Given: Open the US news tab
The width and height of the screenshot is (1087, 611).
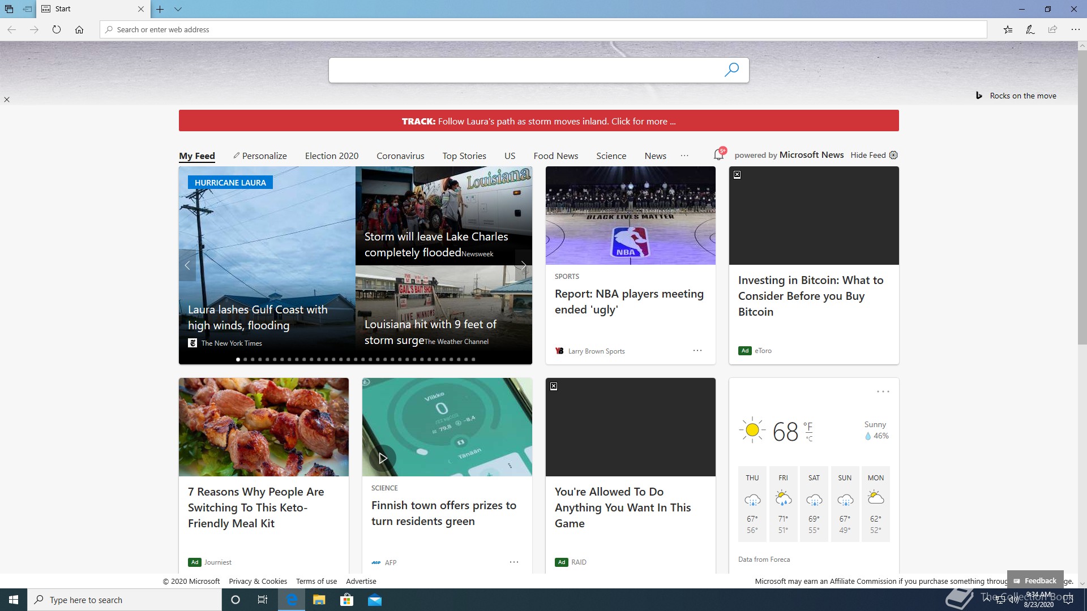Looking at the screenshot, I should pos(510,156).
